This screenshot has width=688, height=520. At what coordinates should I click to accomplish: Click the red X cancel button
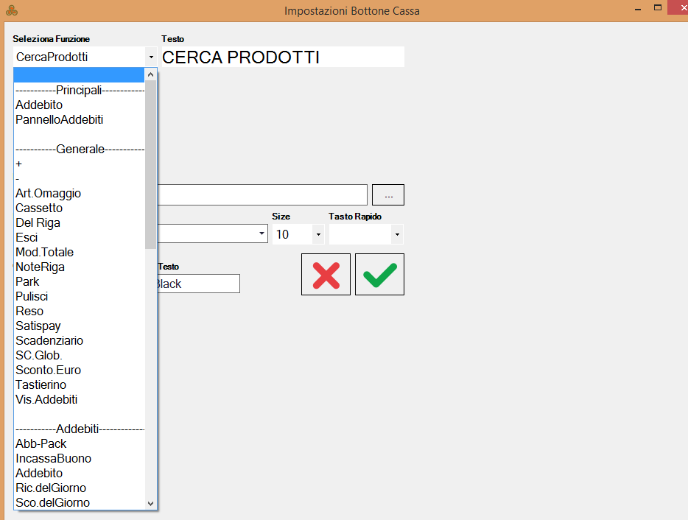click(326, 274)
